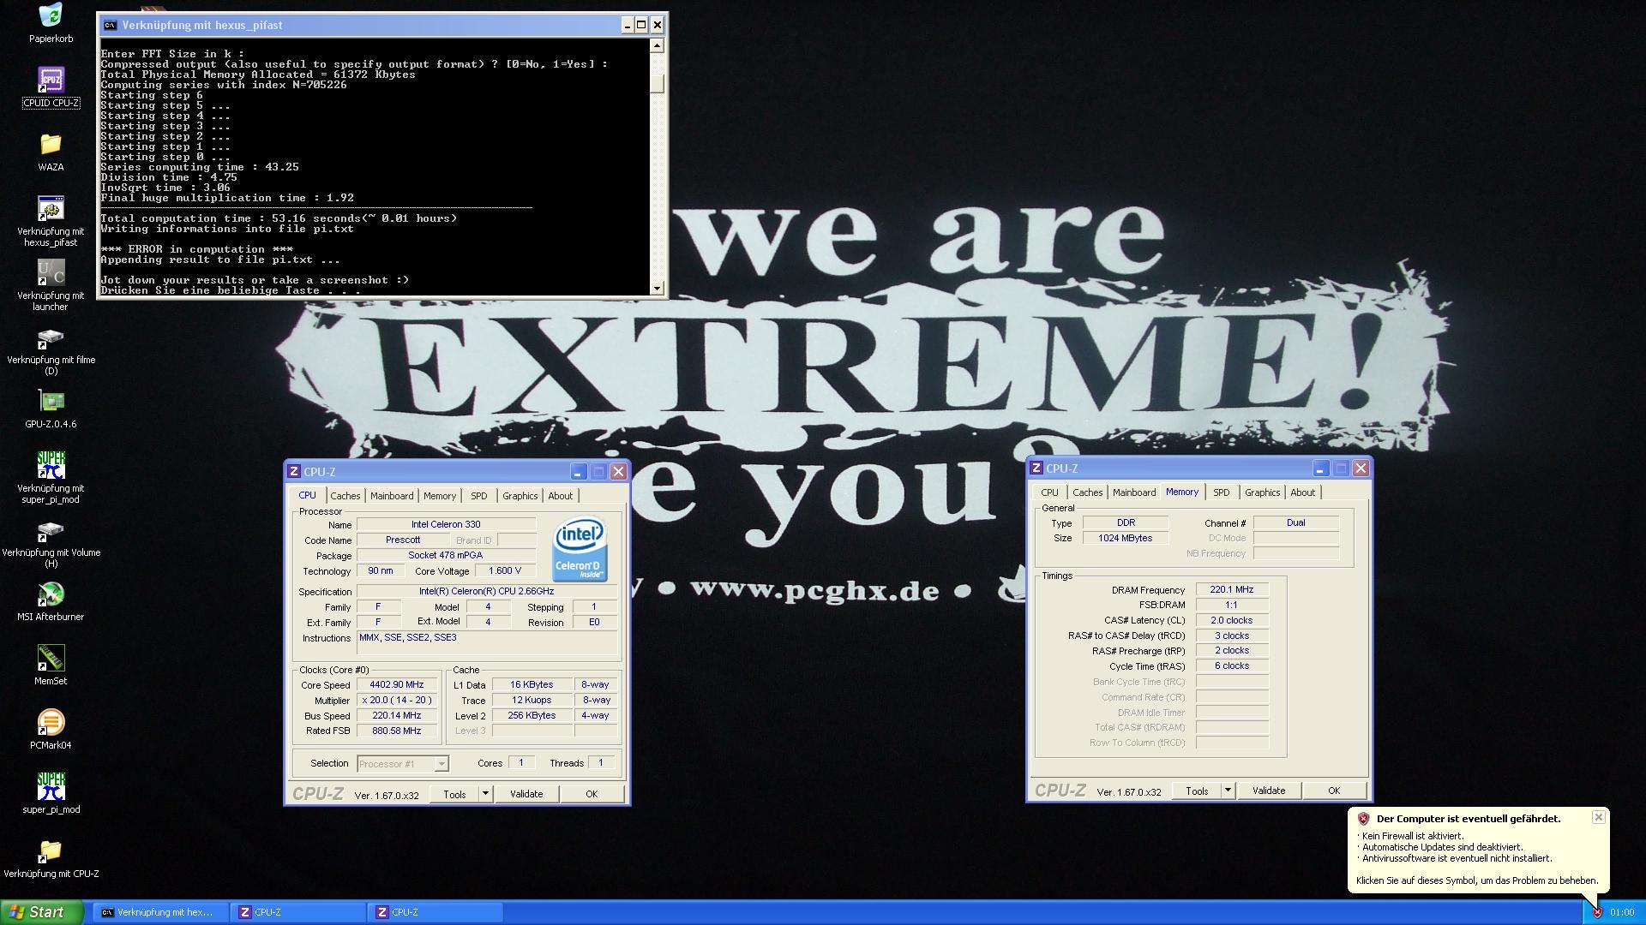Select the Volume (H) drive shortcut icon
Viewport: 1646px width, 925px height.
point(51,530)
